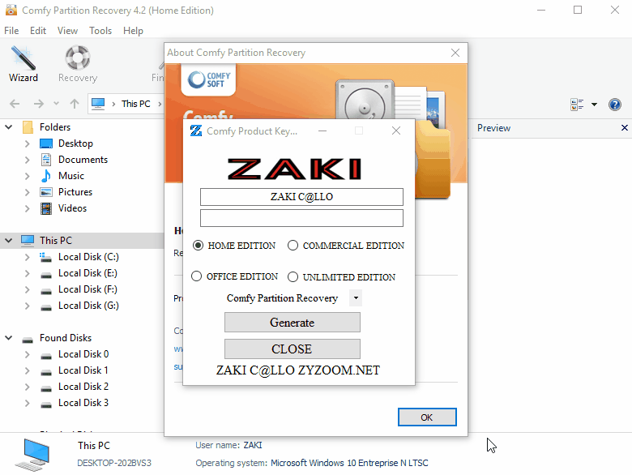Screen dimensions: 632x475
Task: Launch the Wizard tool
Action: point(23,65)
